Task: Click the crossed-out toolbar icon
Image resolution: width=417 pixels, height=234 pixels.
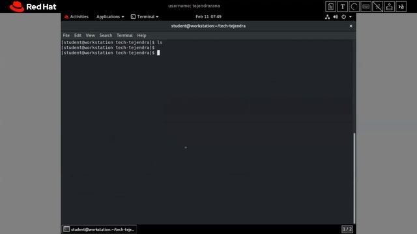Action: tap(378, 6)
